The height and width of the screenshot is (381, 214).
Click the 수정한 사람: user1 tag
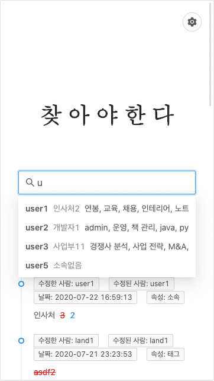(x=66, y=284)
